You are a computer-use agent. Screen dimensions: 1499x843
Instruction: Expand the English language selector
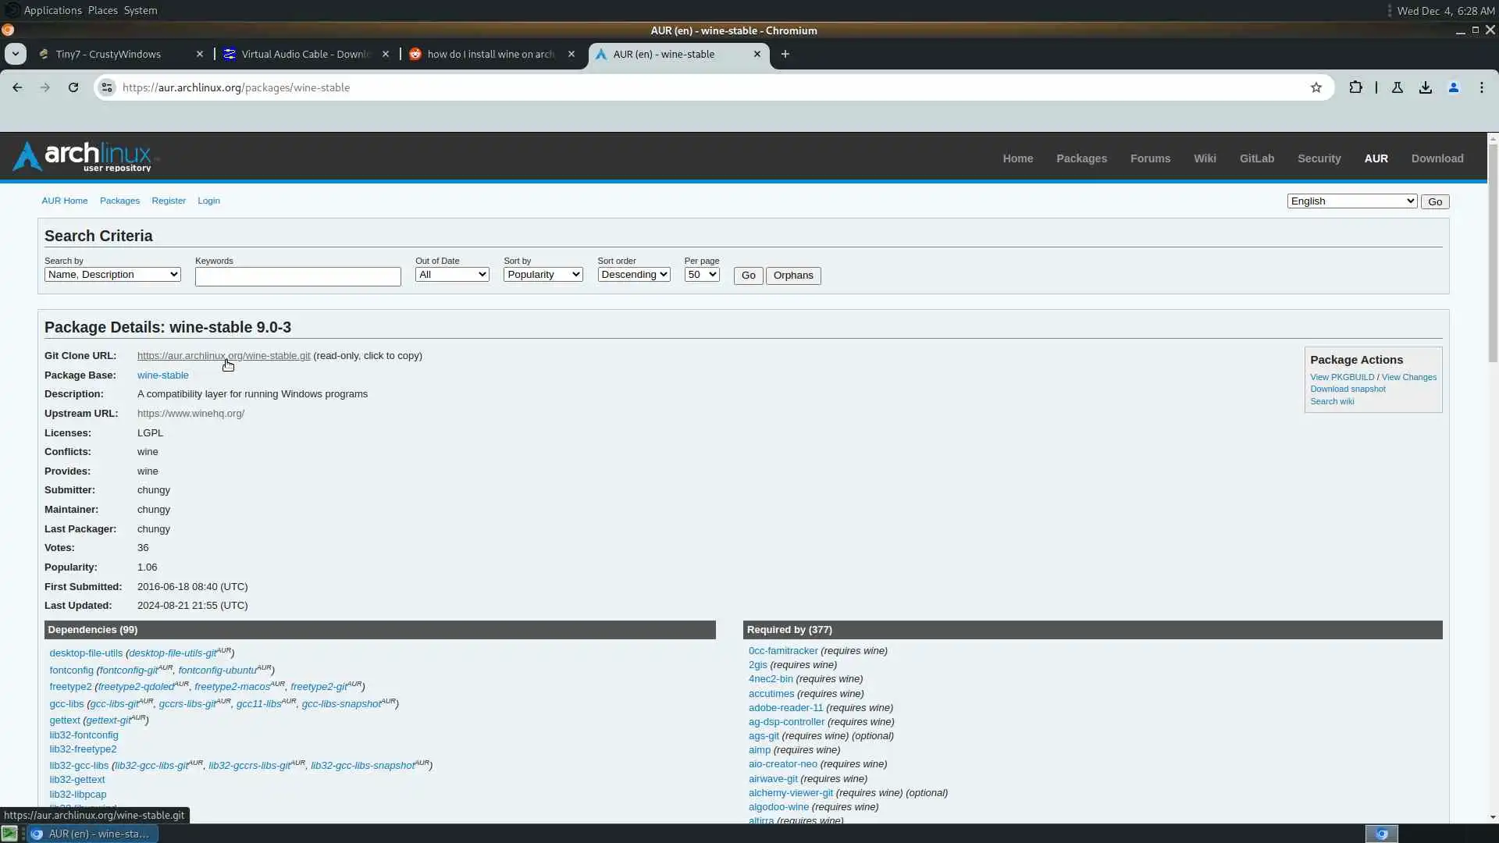tap(1351, 201)
